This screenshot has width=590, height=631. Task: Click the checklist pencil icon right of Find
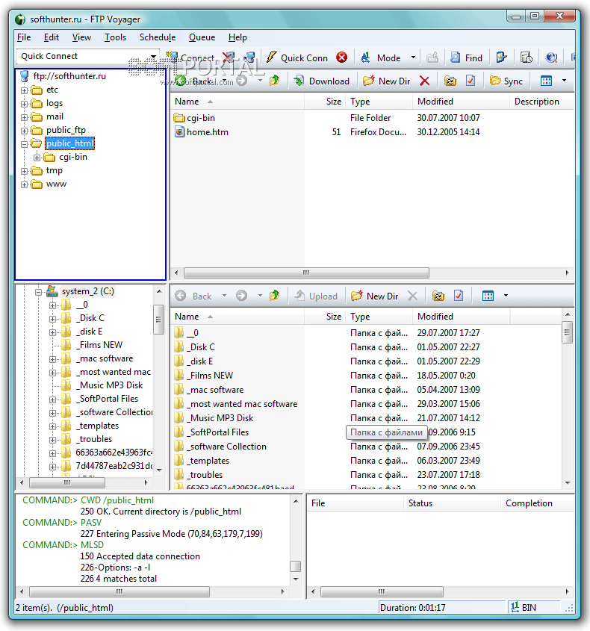click(x=501, y=57)
